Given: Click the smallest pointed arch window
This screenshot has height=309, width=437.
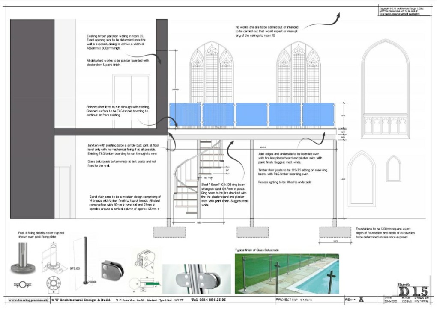Looking at the screenshot, I should point(393,169).
